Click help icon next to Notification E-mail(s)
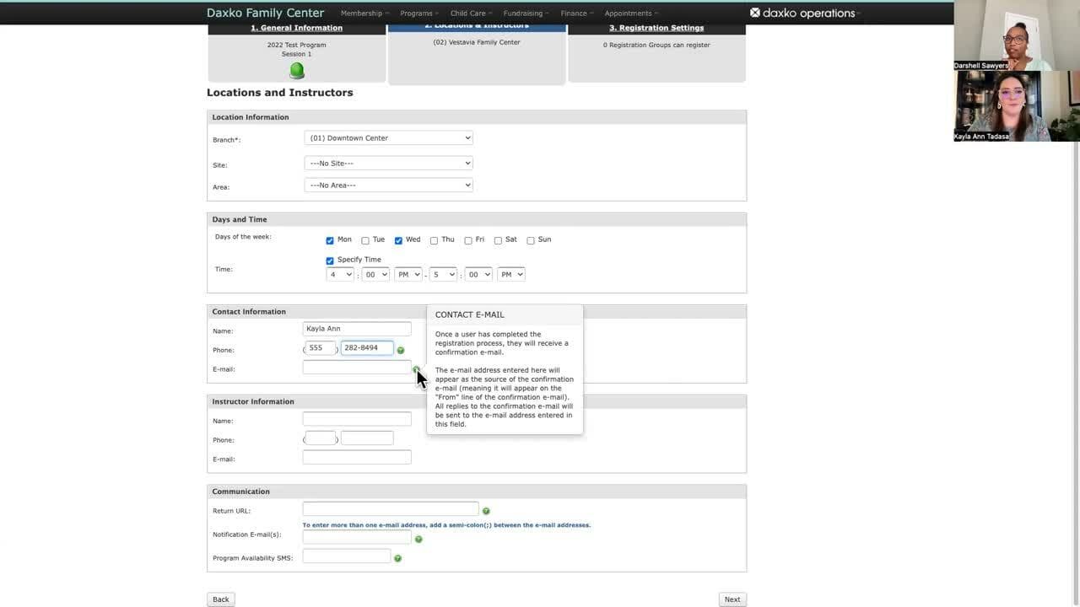The image size is (1080, 607). (418, 539)
